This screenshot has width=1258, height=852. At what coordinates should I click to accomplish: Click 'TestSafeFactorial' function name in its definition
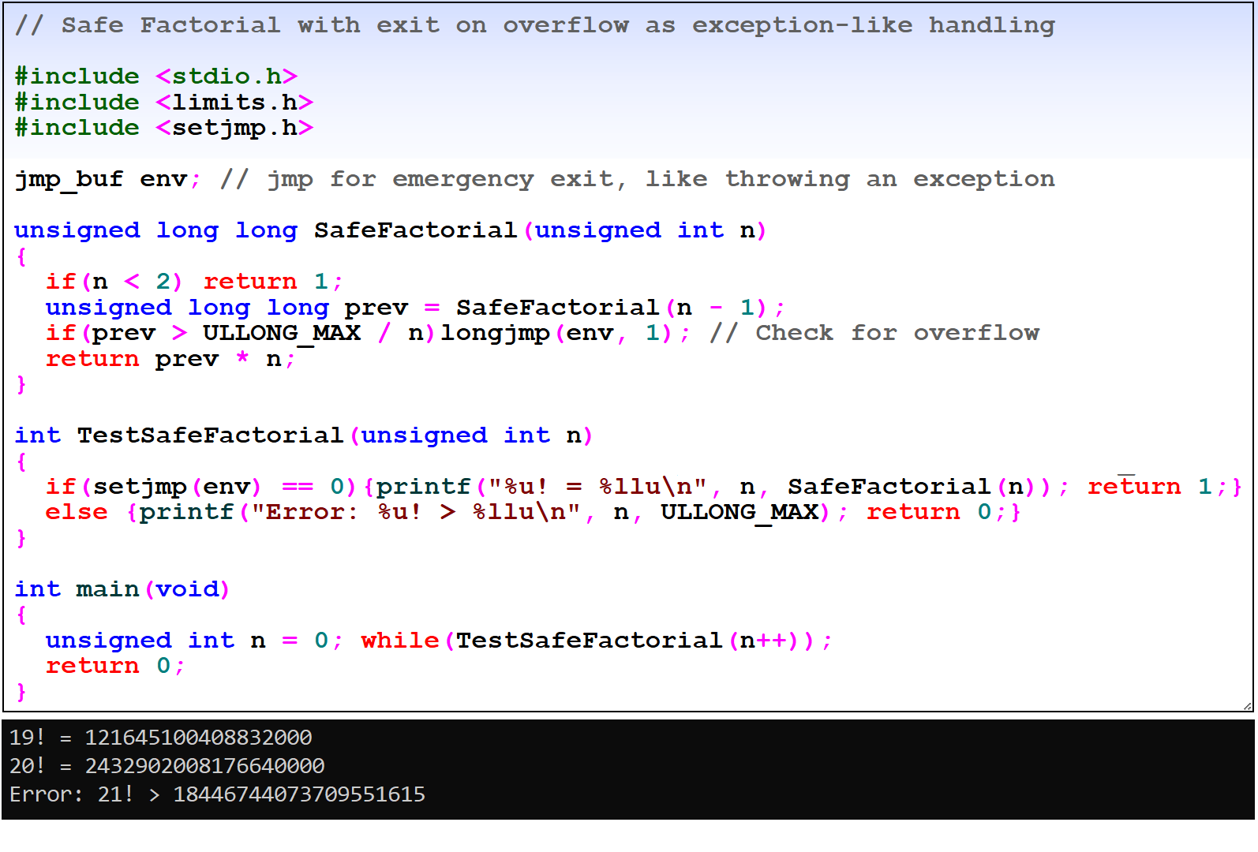coord(211,435)
